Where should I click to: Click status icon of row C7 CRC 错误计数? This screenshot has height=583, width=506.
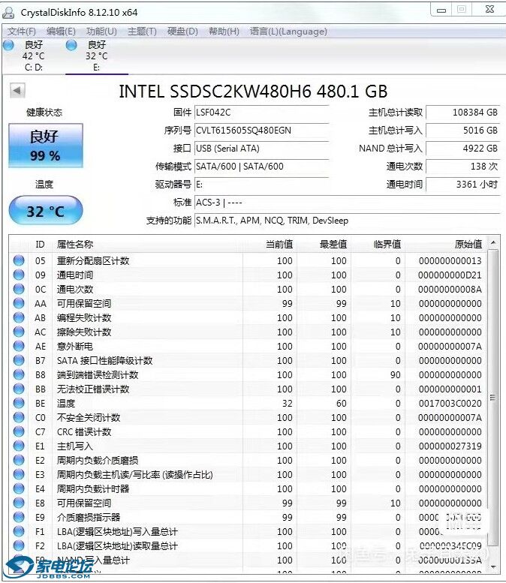tap(19, 431)
